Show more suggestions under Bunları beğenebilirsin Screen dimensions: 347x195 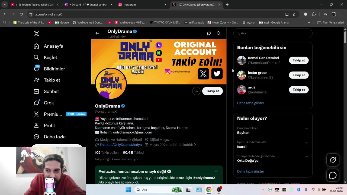coord(250,103)
